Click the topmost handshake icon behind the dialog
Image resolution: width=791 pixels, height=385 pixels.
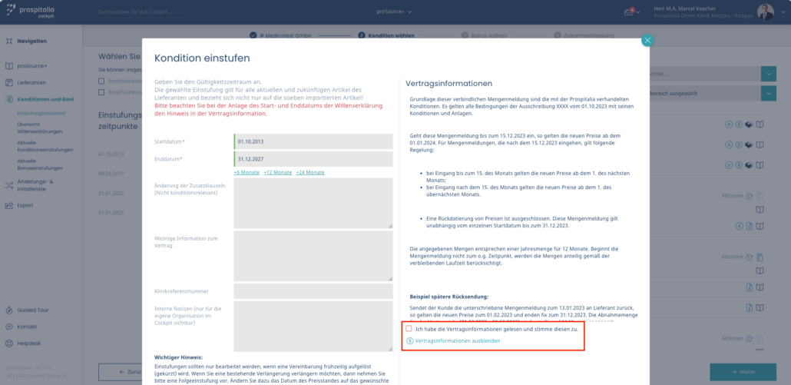coord(749,124)
